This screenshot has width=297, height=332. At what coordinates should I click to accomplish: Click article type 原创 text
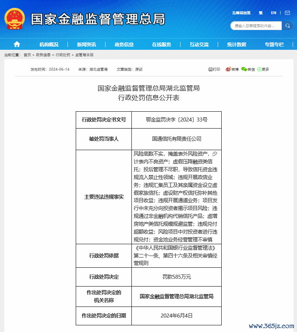139,69
